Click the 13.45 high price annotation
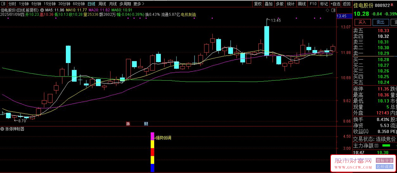Screen dimensions: 397x173 [x=276, y=20]
